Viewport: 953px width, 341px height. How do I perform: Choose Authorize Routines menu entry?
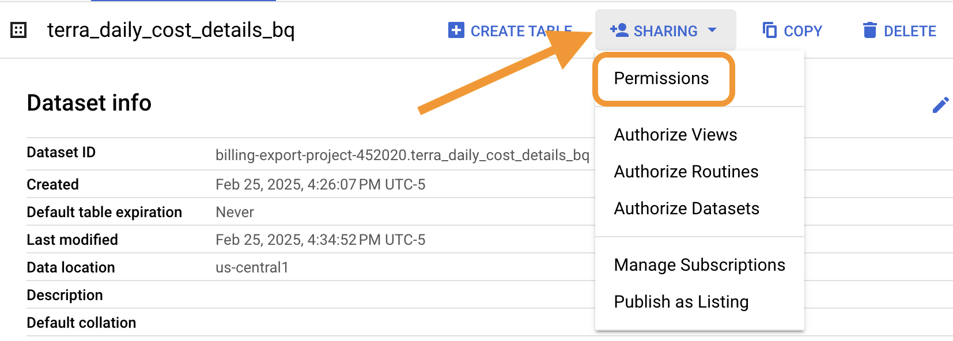[686, 172]
